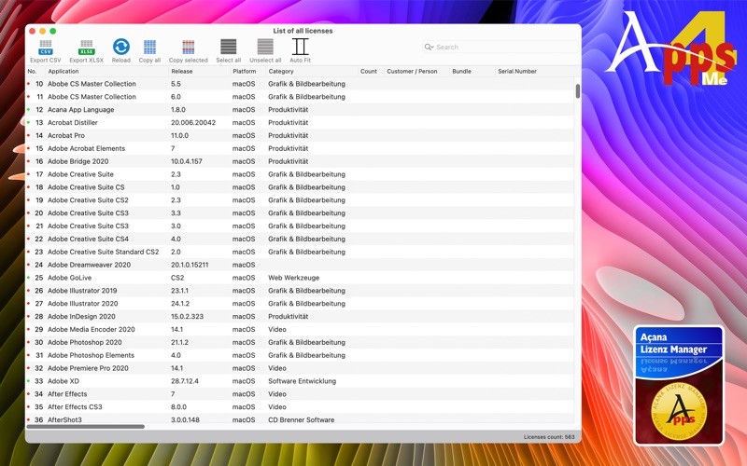Select row 20 Adobe Creative Suite CS3
Image resolution: width=747 pixels, height=466 pixels.
300,213
